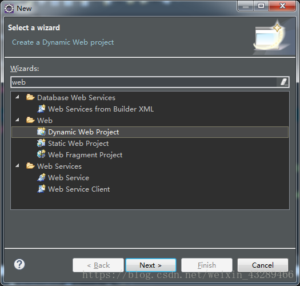The height and width of the screenshot is (286, 300).
Task: Click the Web folder icon
Action: (x=30, y=120)
